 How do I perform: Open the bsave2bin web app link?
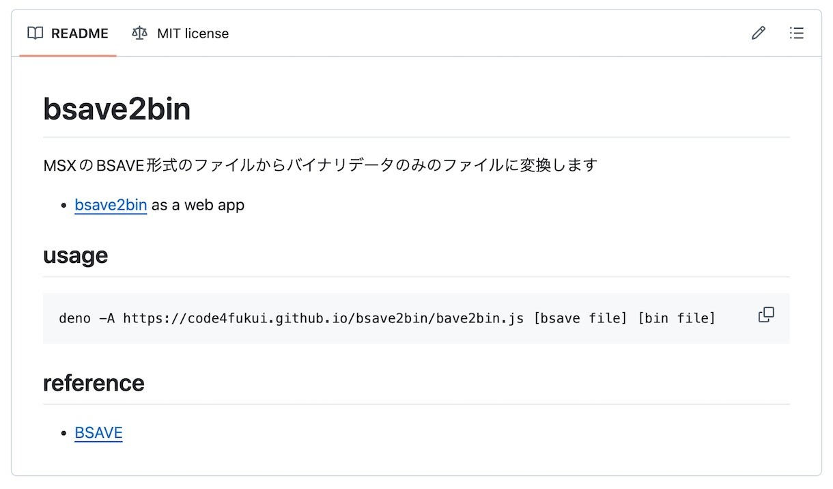[x=111, y=204]
